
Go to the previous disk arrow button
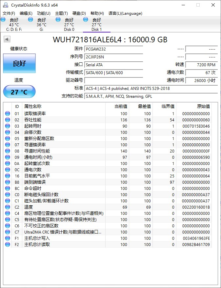pos(7,39)
